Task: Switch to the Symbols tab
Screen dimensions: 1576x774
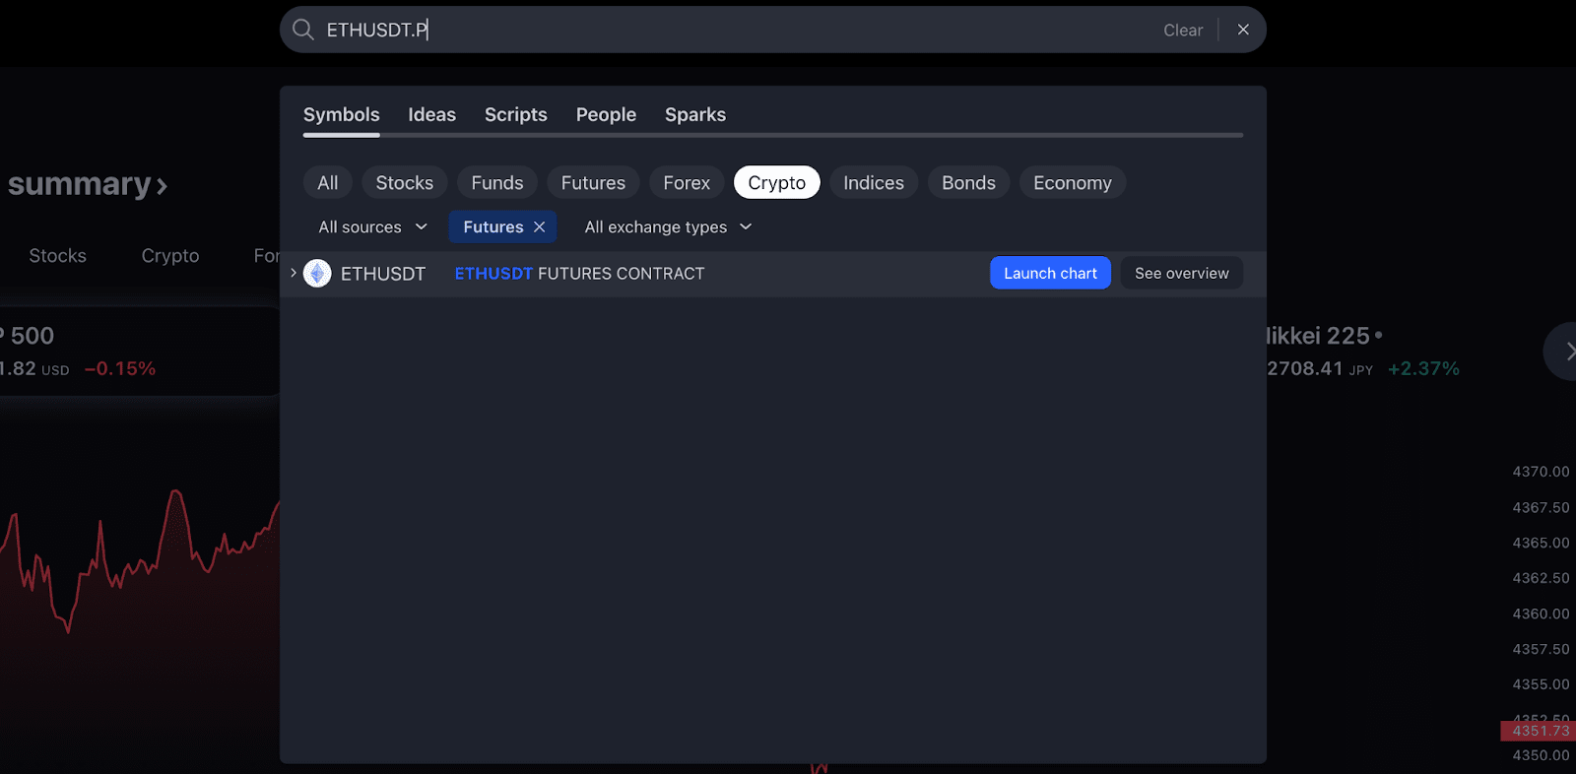Action: 341,114
